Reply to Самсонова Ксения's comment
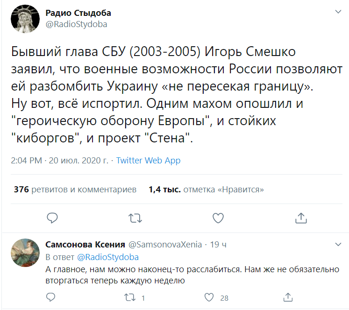Image resolution: width=349 pixels, height=310 pixels. [53, 297]
